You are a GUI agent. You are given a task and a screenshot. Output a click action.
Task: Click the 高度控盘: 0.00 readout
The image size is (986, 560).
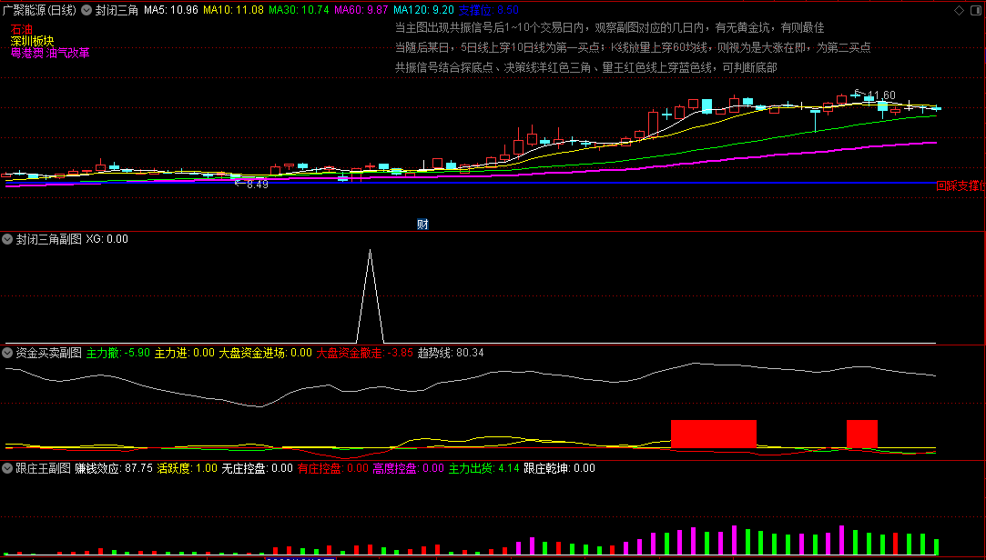pos(409,467)
